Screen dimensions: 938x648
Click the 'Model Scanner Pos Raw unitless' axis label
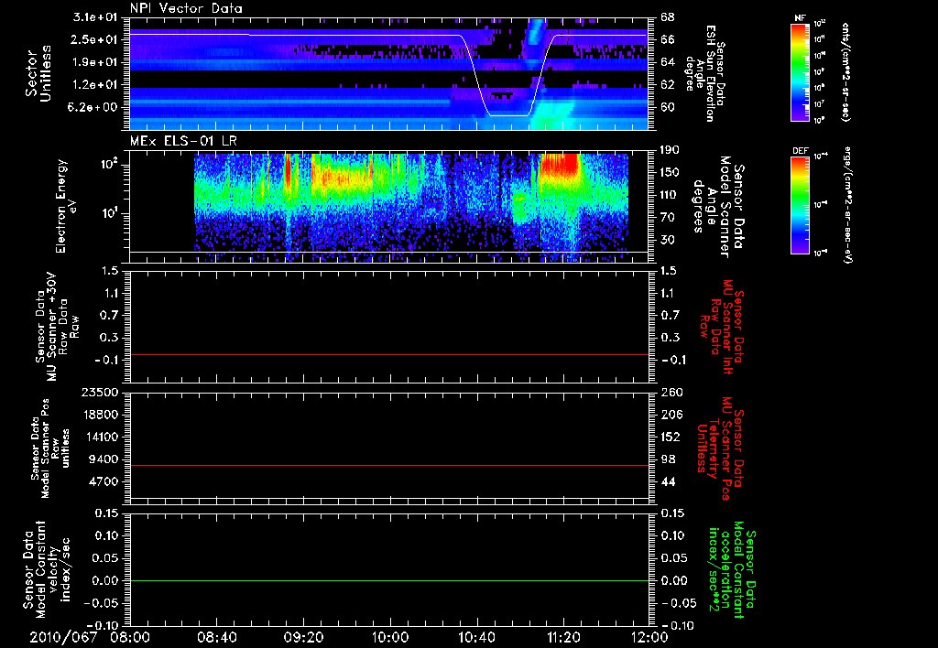click(51, 448)
